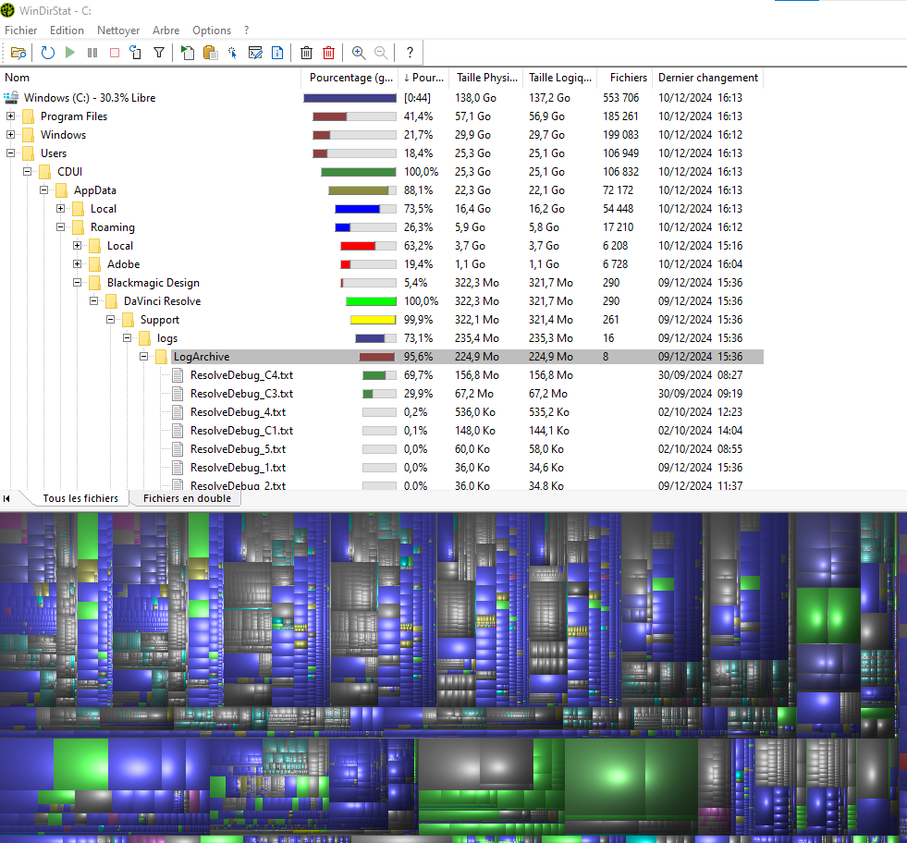Expand the Adobe folder in Roaming
Viewport: 907px width, 843px height.
point(78,264)
